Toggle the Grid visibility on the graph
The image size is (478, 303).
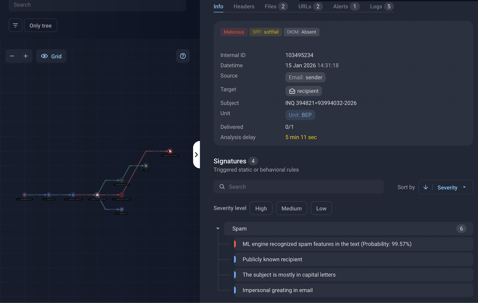tap(51, 56)
